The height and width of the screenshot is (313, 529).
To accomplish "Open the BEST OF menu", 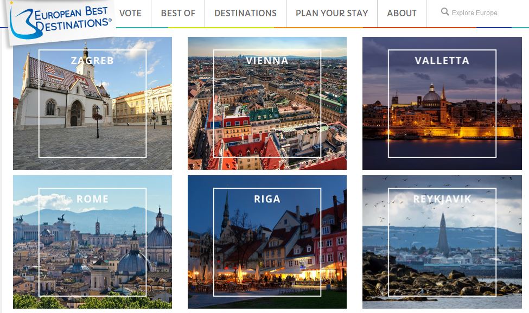I will 178,14.
